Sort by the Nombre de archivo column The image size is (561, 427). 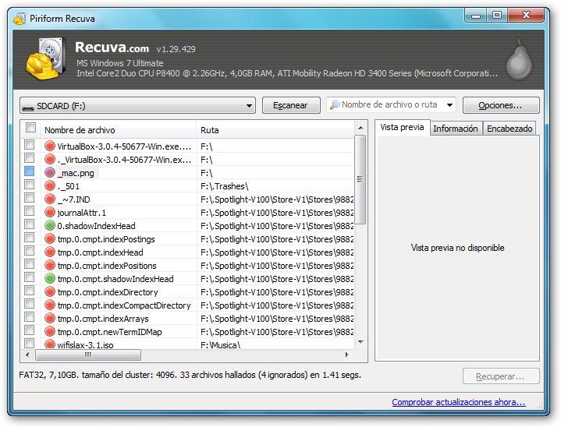(x=119, y=130)
